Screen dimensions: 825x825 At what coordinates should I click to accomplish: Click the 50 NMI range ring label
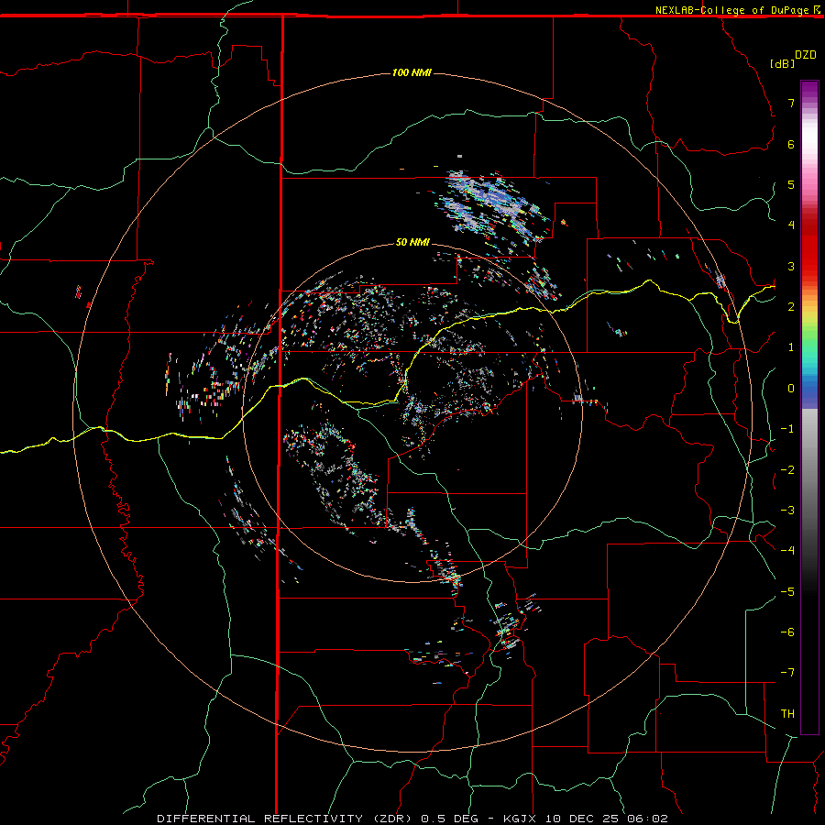[x=412, y=242]
